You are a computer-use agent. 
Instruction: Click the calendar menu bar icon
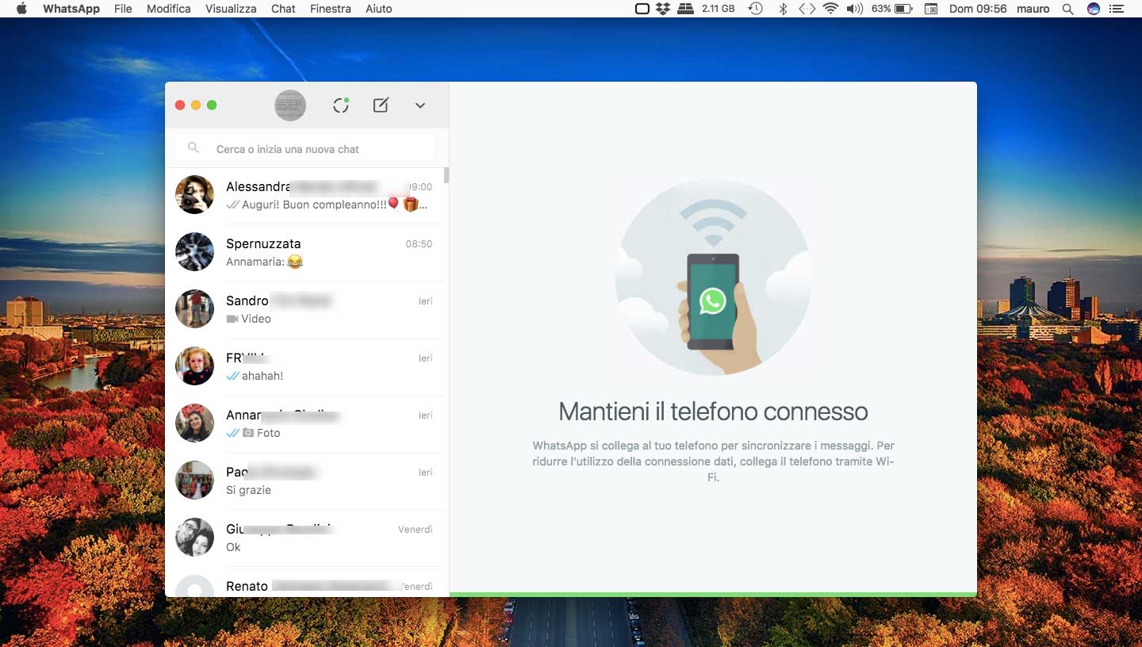[x=931, y=9]
